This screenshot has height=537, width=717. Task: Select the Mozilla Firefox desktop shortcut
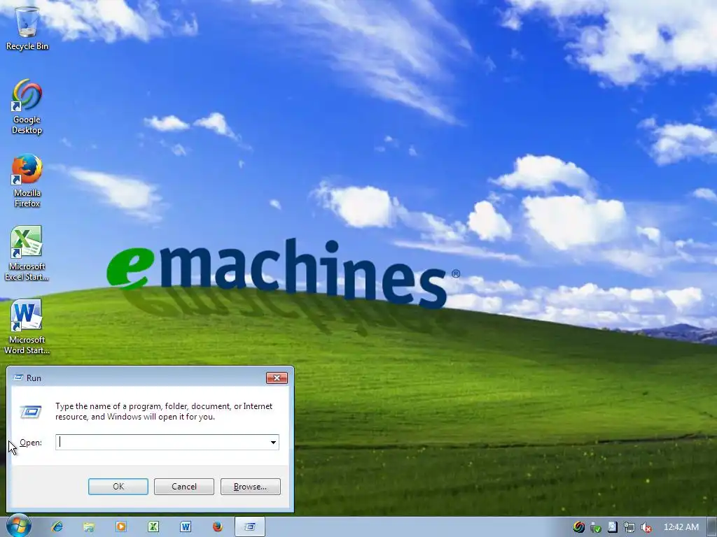click(27, 181)
